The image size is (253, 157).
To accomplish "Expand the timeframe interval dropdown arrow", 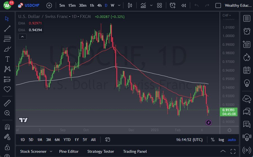I will (120, 5).
